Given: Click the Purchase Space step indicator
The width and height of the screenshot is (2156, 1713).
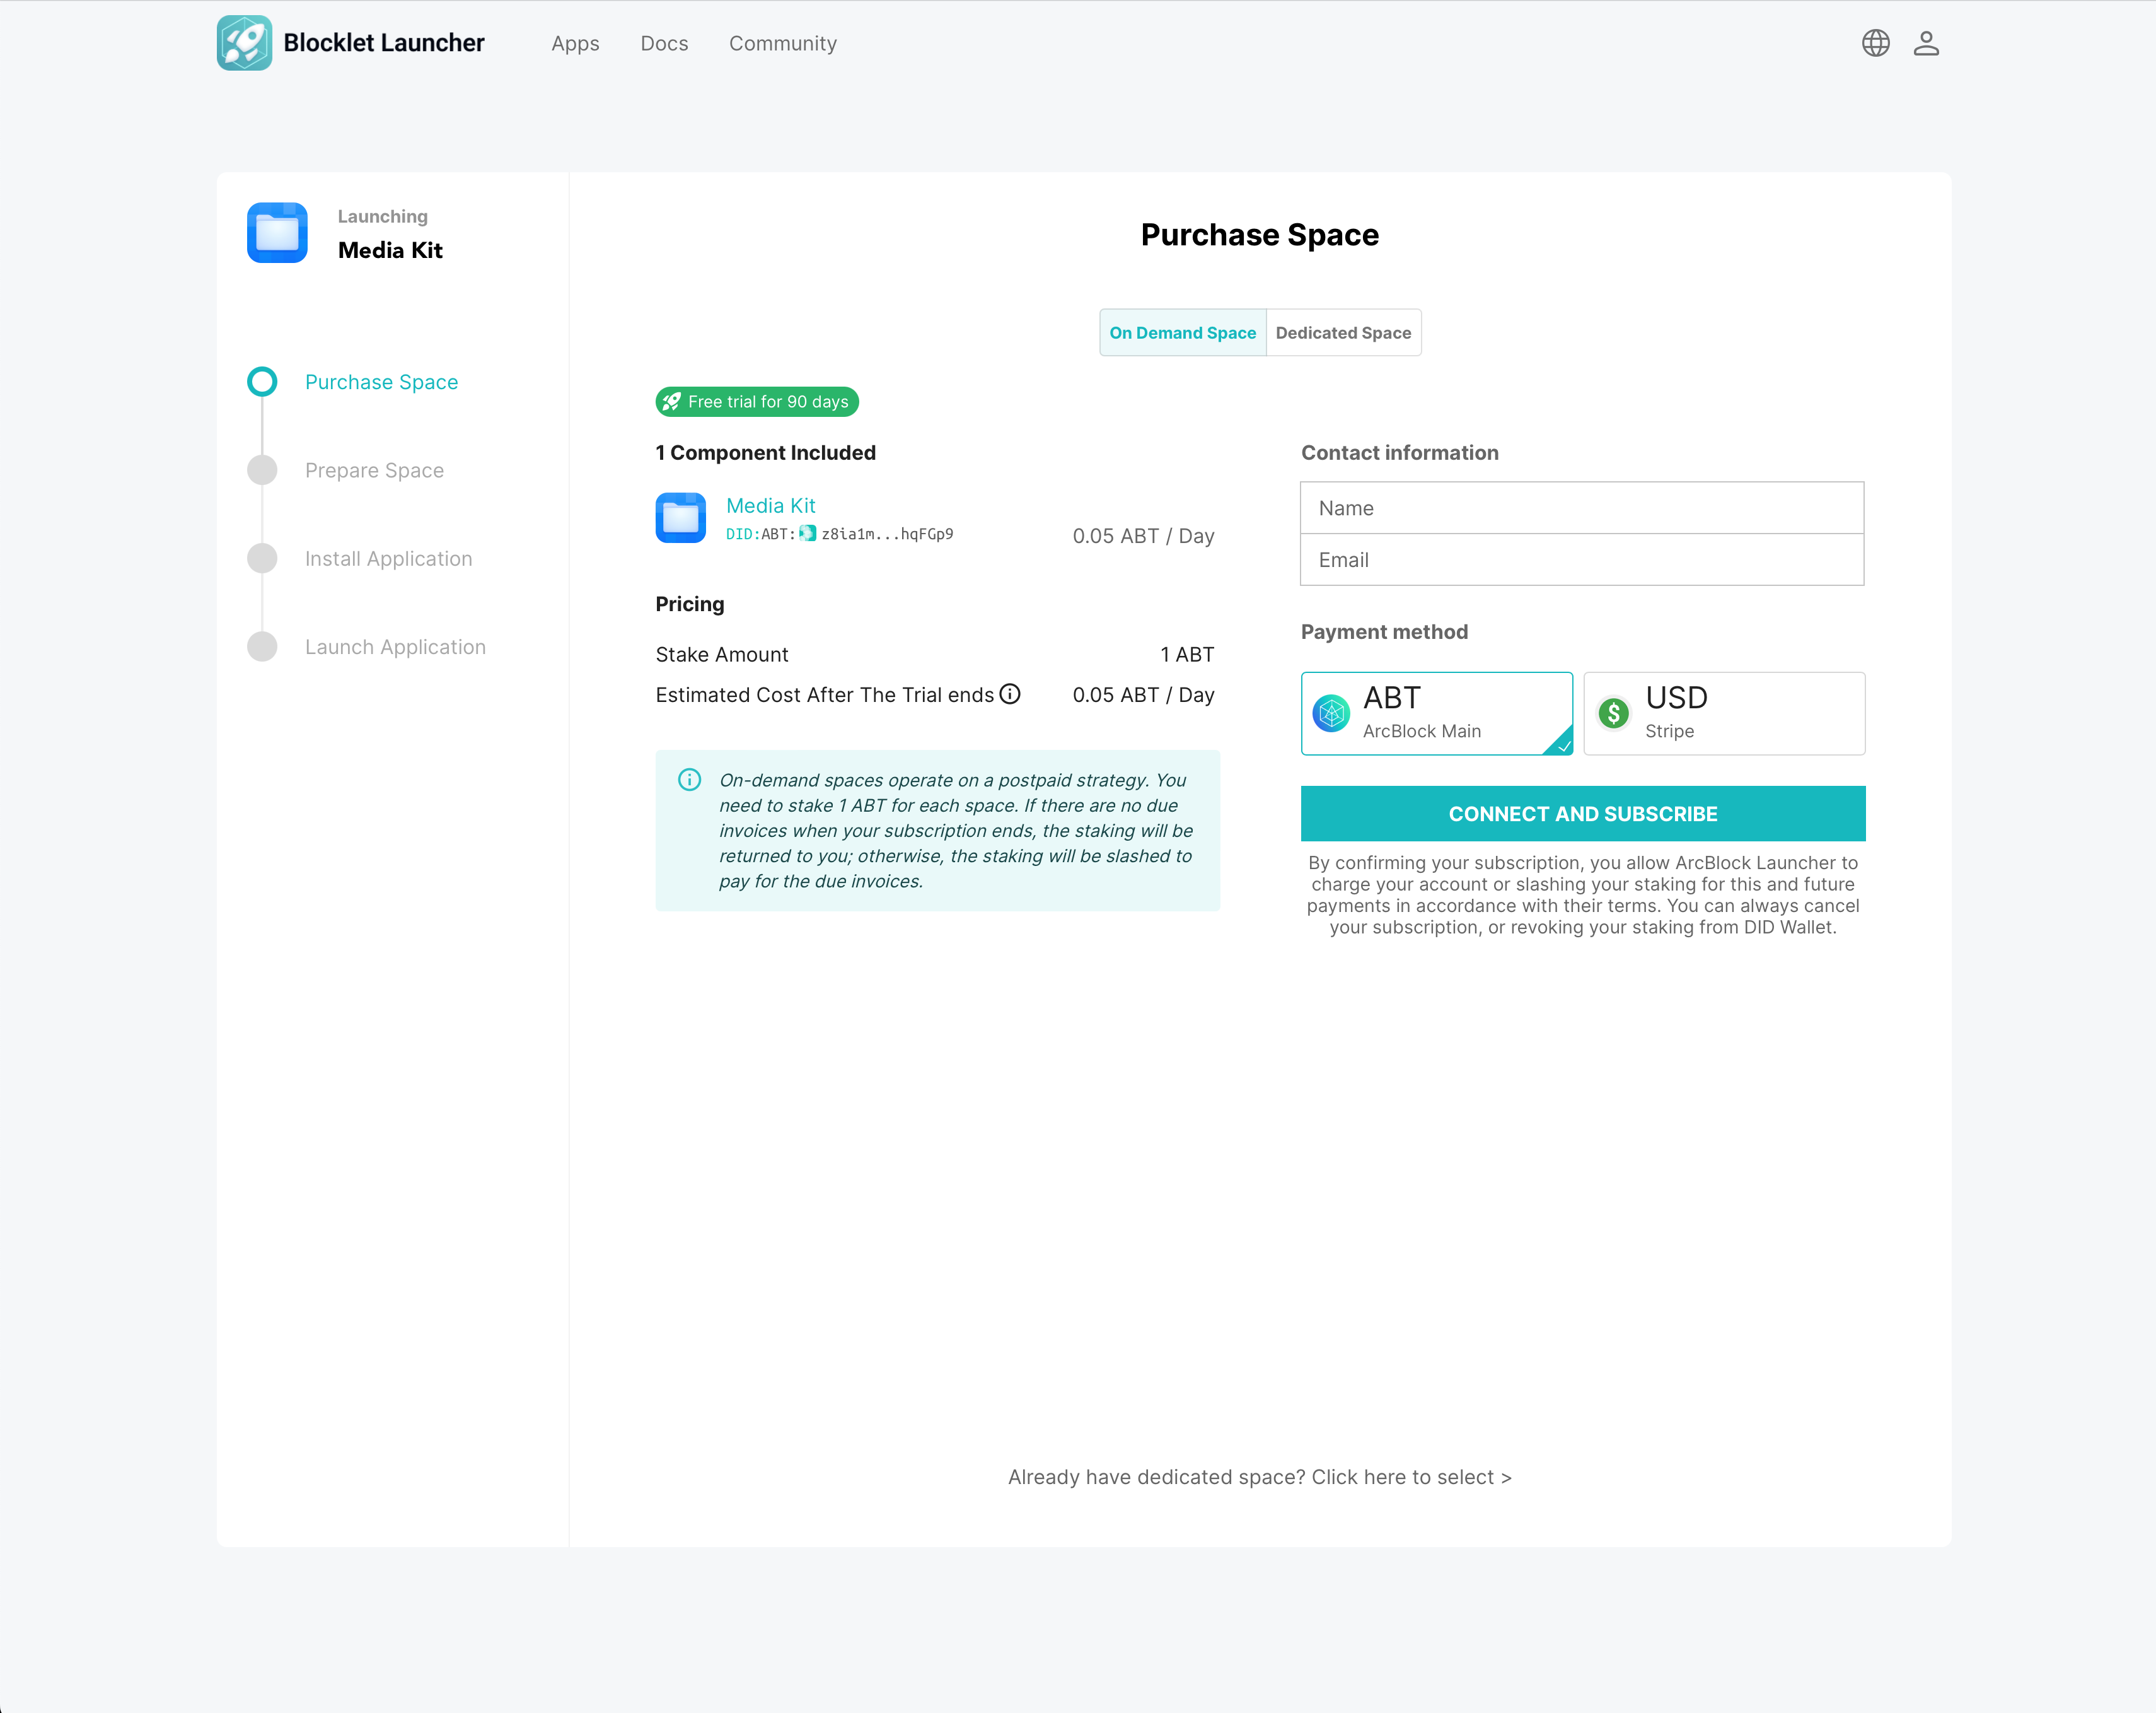Looking at the screenshot, I should coord(262,382).
